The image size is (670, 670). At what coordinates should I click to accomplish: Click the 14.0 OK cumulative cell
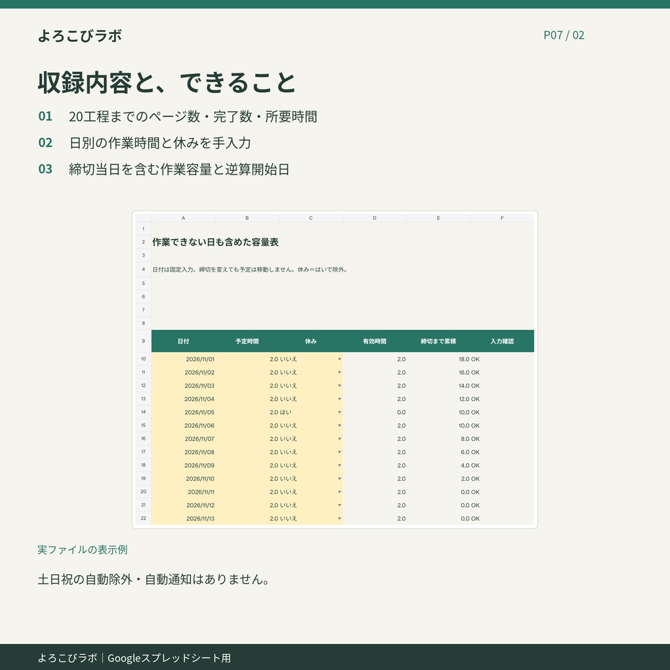click(x=468, y=386)
